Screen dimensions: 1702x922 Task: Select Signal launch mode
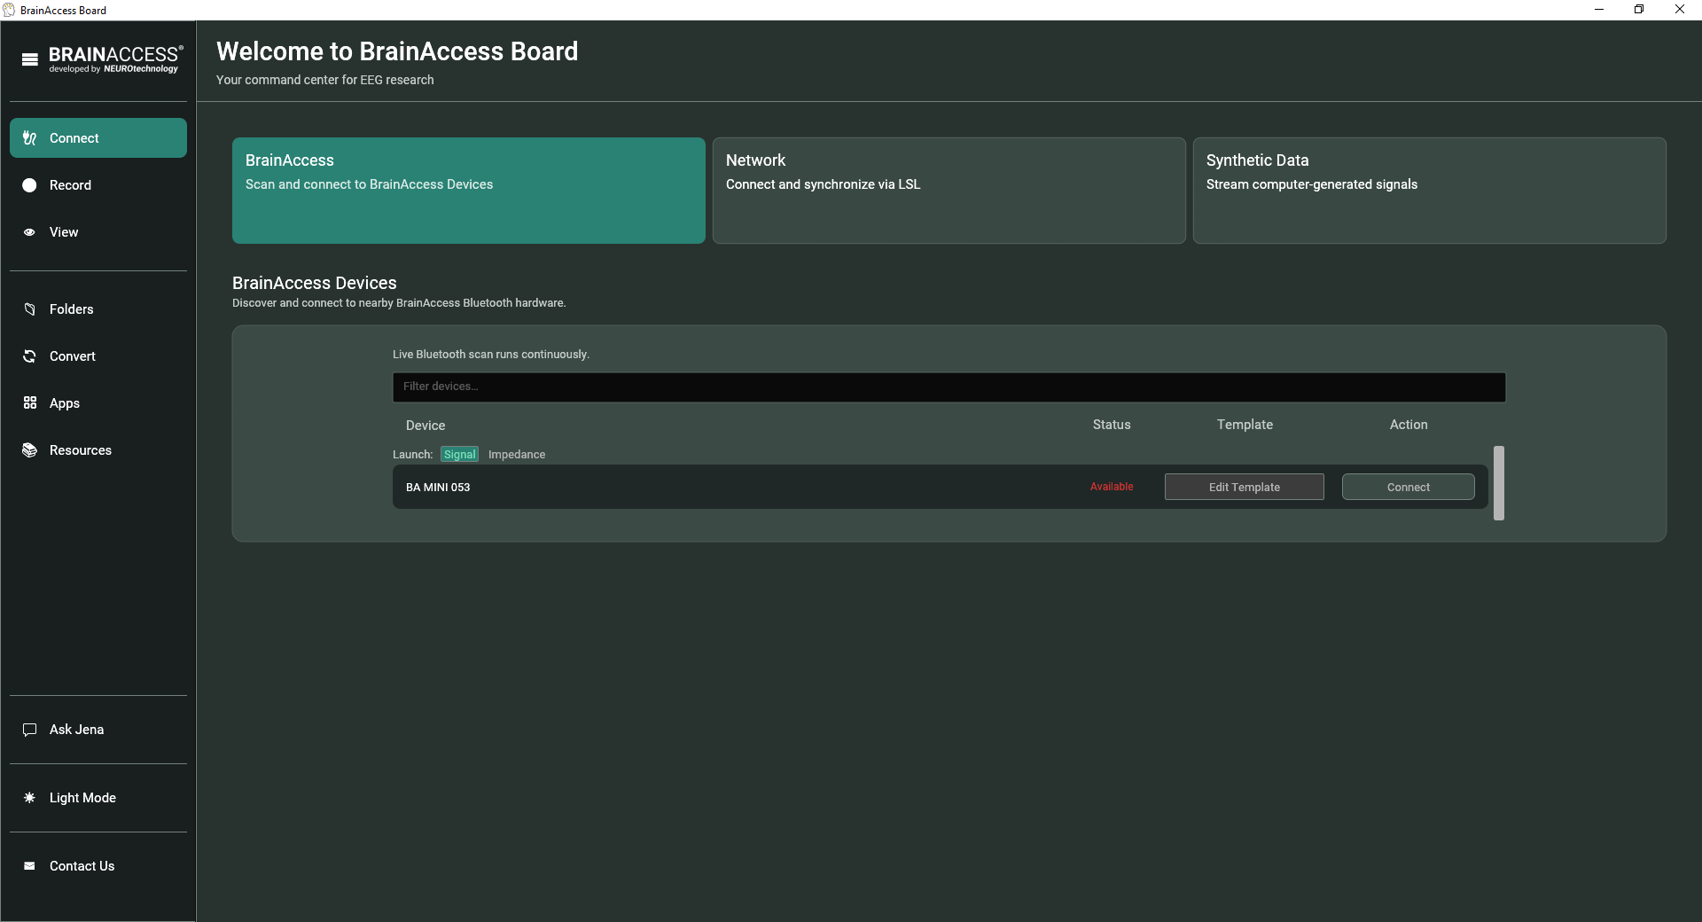[459, 454]
